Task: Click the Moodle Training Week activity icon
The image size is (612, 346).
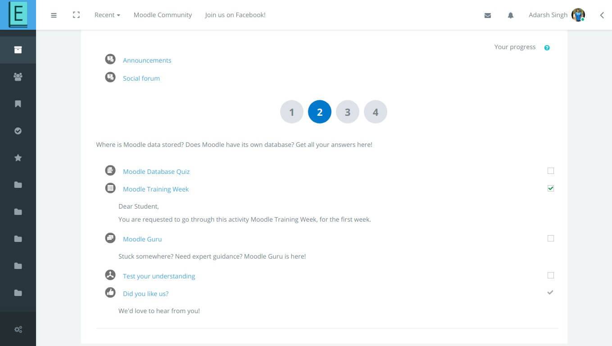Action: 110,188
